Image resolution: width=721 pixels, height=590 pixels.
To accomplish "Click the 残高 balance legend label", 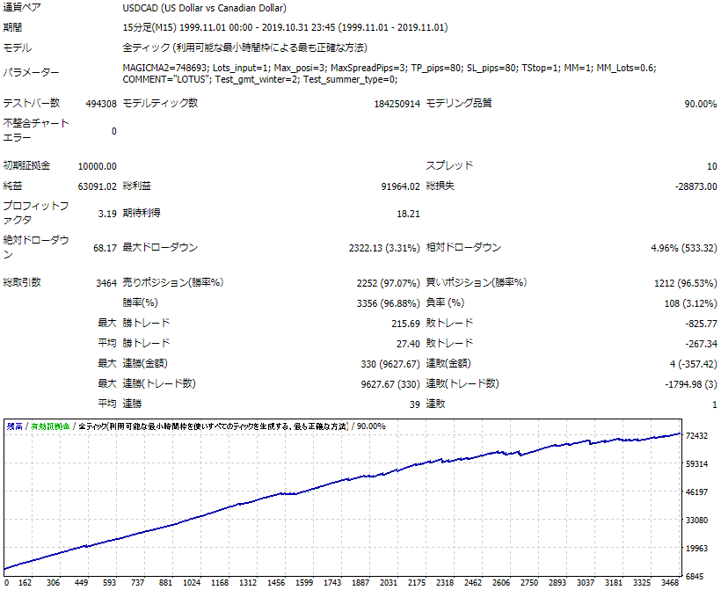I will point(15,426).
